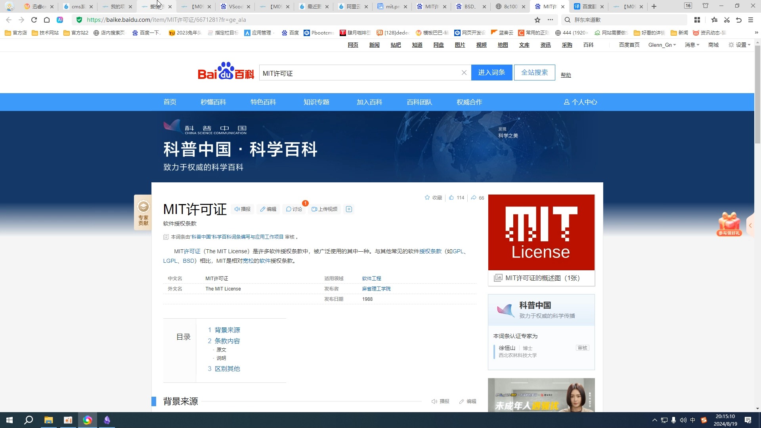Click the volume icon in system tray
This screenshot has height=428, width=761.
[683, 420]
